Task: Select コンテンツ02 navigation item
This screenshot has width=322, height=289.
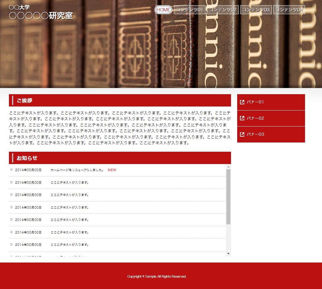Action: (x=223, y=10)
